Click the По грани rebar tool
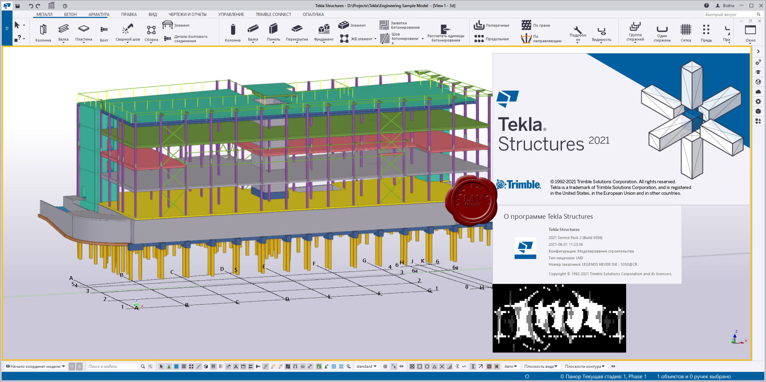766x382 pixels. click(x=536, y=25)
